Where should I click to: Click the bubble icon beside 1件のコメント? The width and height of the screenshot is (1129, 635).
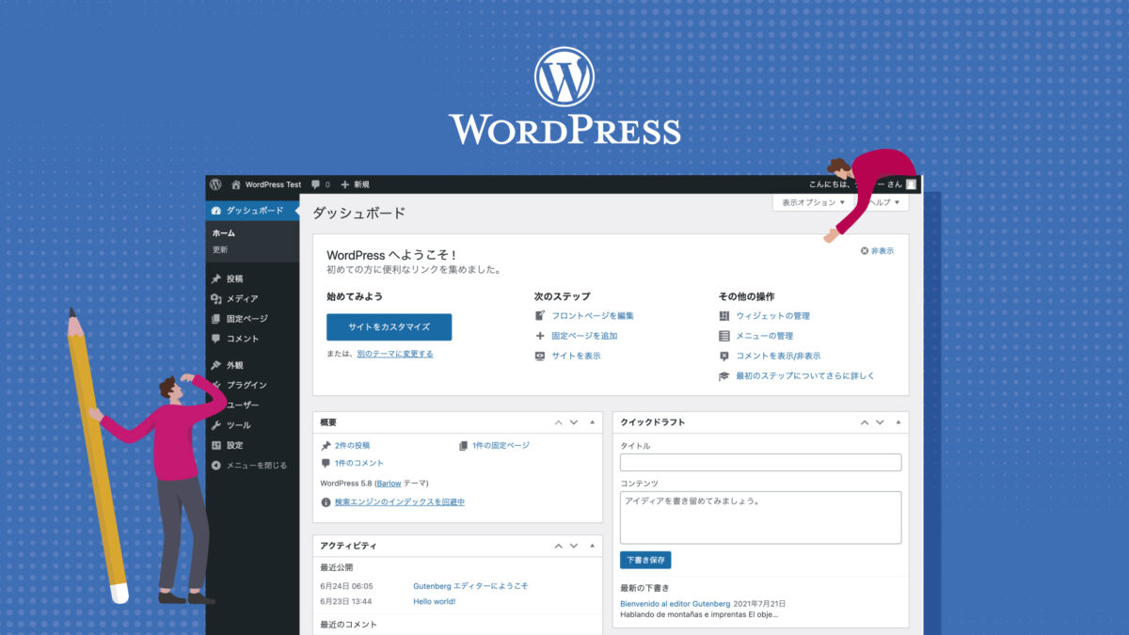point(326,464)
